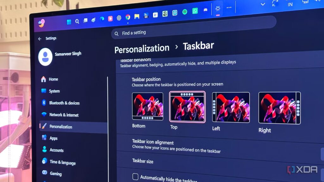
Task: Click the Taskbar breadcrumb title
Action: click(x=198, y=46)
